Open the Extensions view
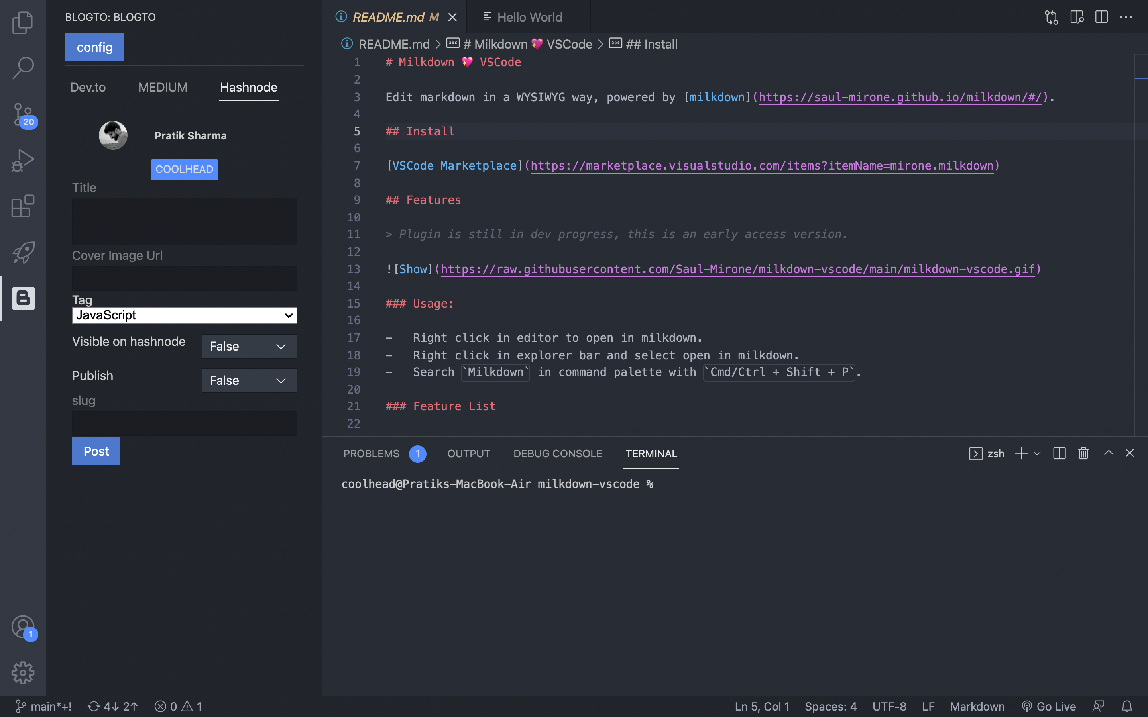Image resolution: width=1148 pixels, height=717 pixels. pyautogui.click(x=23, y=206)
